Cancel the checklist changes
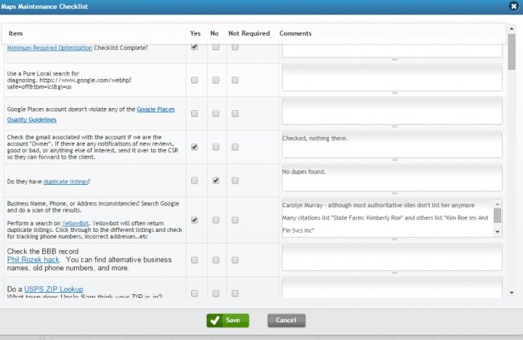 tap(286, 320)
